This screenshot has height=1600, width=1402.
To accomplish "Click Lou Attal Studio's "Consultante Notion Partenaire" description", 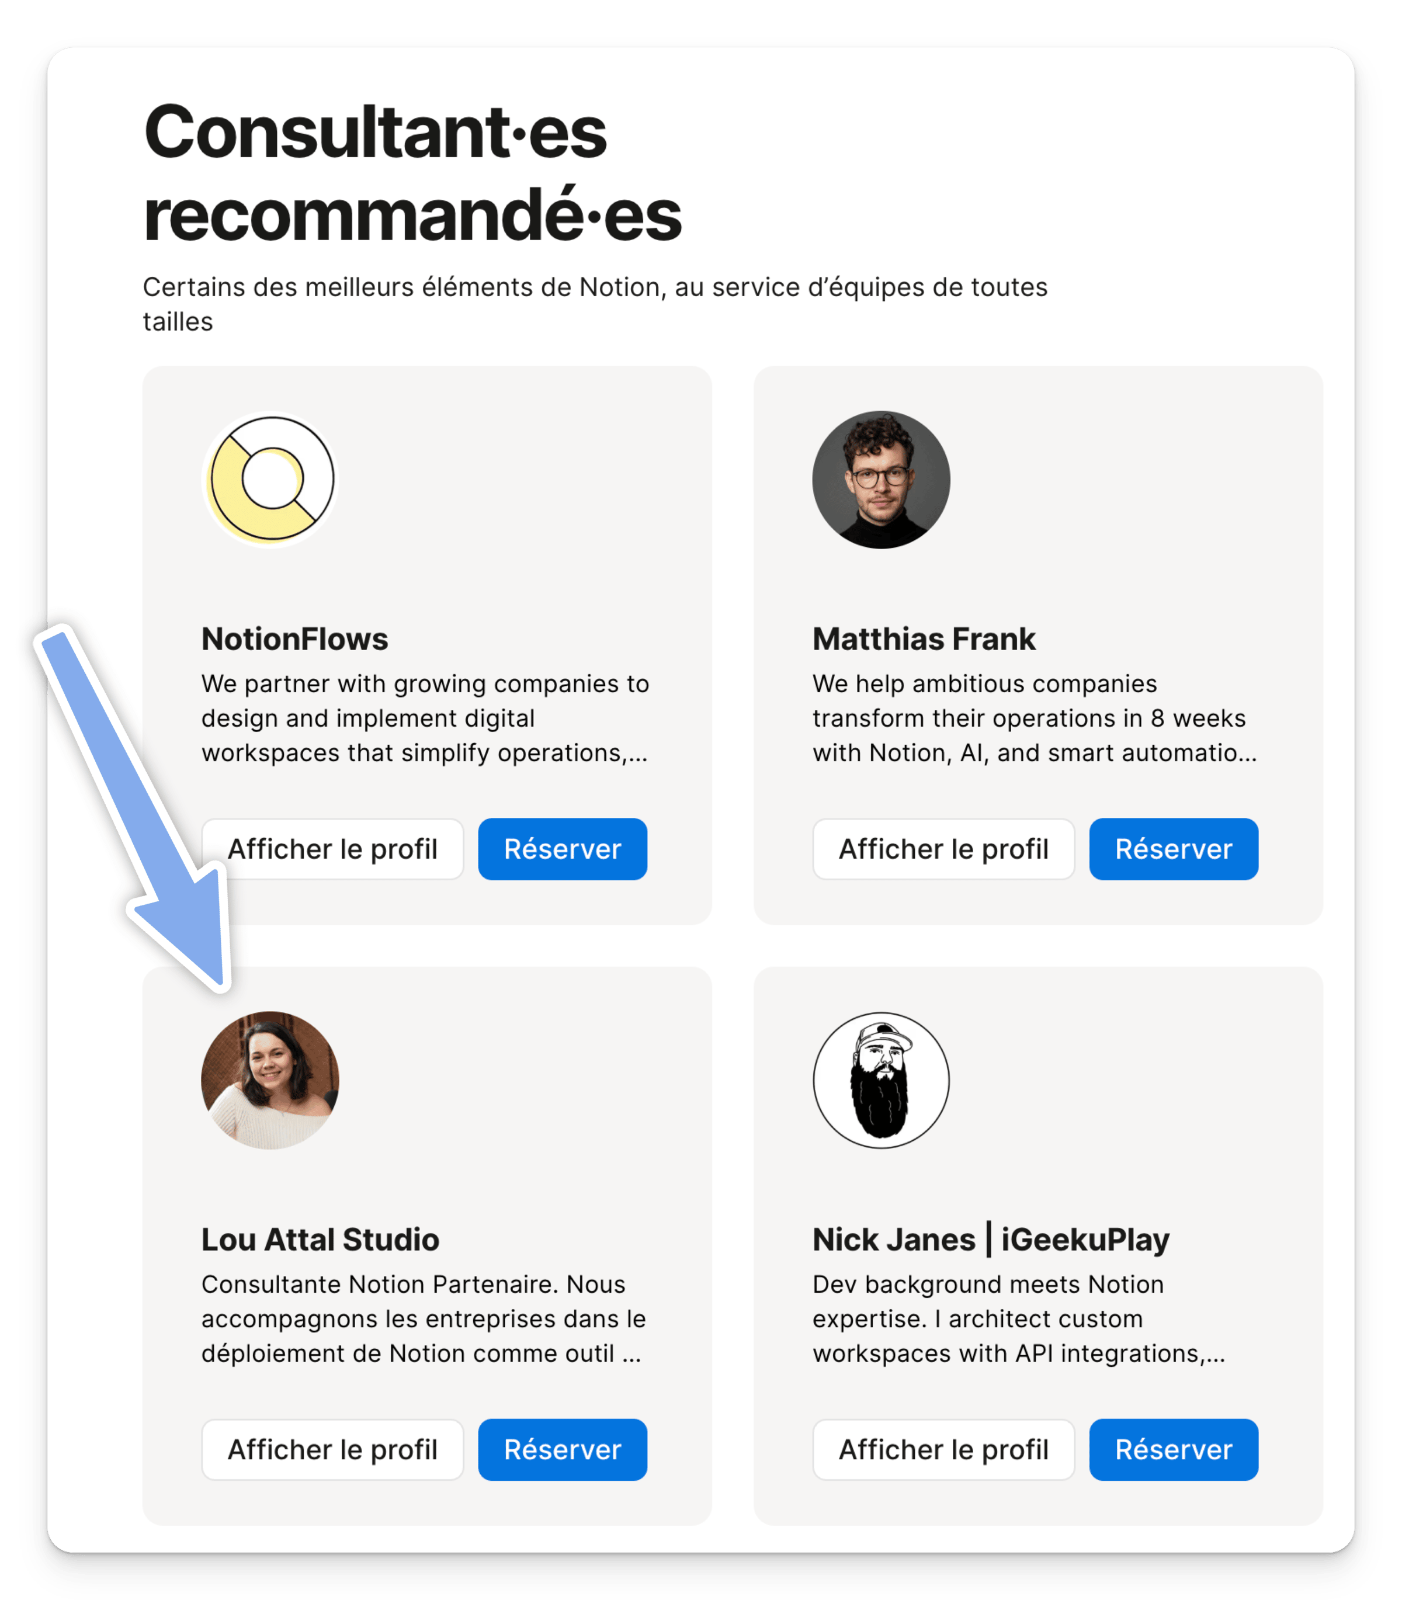I will (x=422, y=1318).
